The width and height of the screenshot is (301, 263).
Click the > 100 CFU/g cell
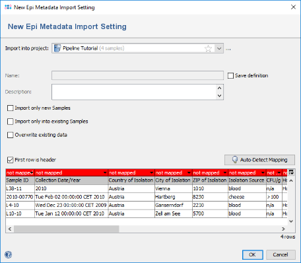[x=274, y=197]
